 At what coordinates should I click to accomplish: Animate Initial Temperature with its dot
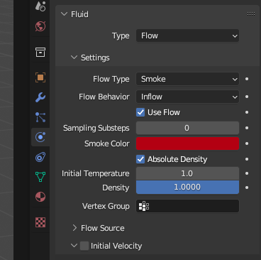pos(247,173)
